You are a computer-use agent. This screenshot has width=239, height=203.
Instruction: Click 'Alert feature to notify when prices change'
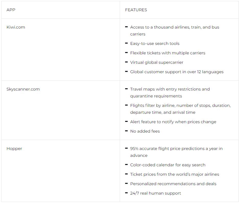(x=173, y=122)
